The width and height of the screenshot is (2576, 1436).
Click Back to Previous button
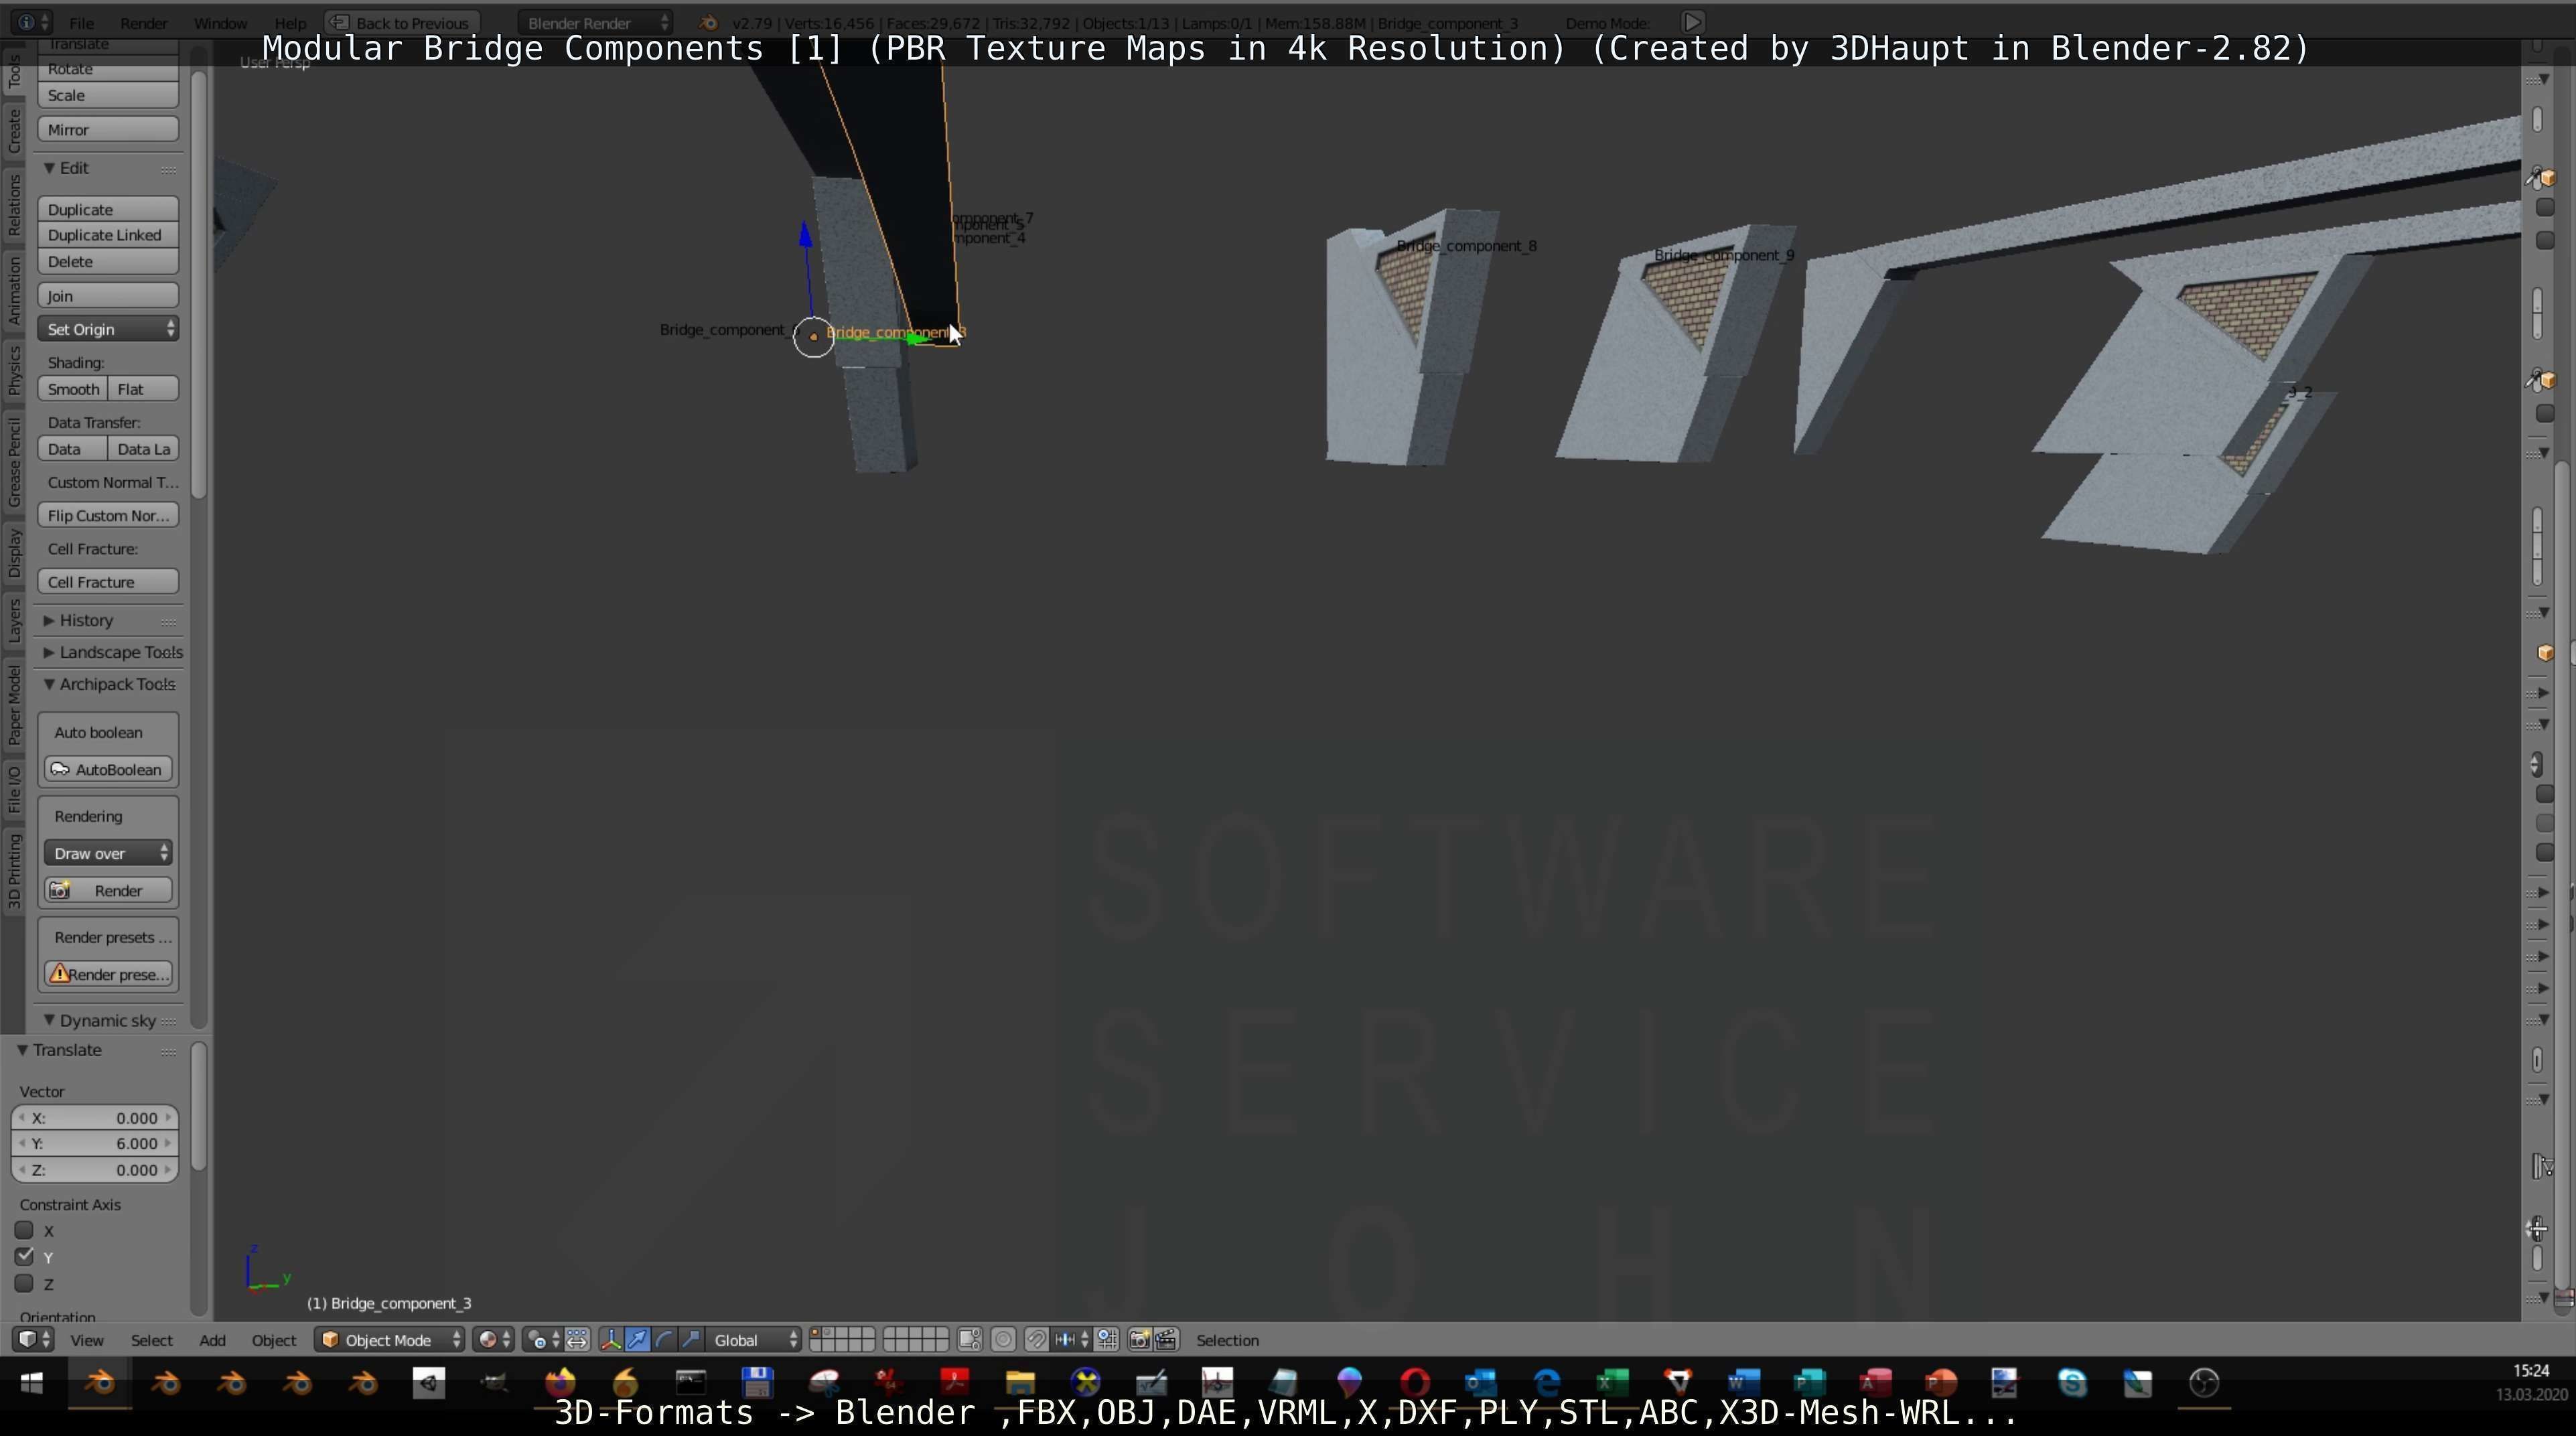tap(402, 22)
